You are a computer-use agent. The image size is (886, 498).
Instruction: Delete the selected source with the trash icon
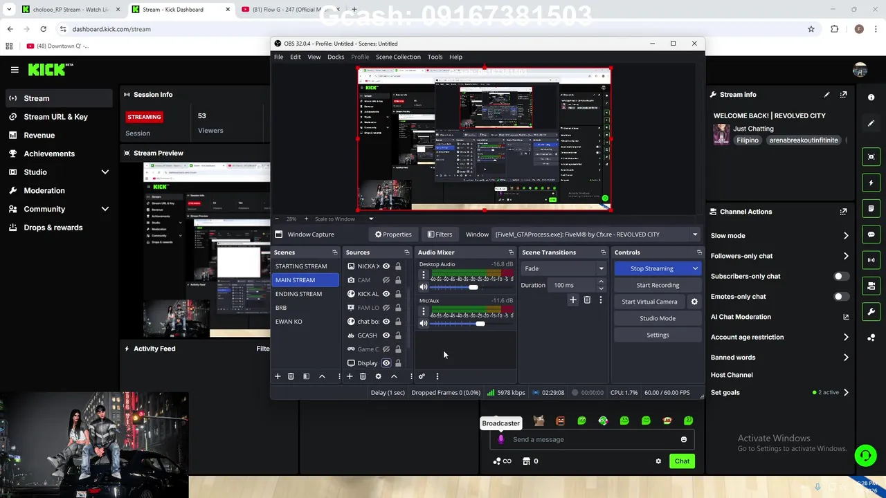point(363,376)
